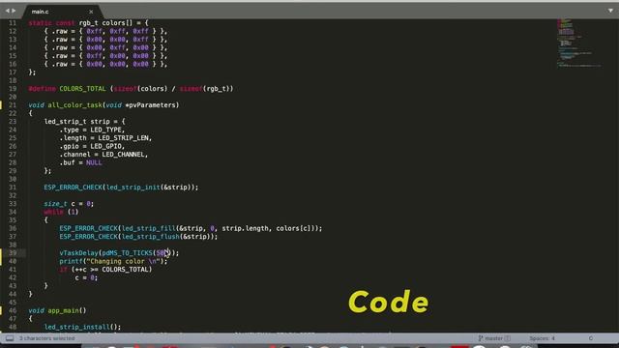The image size is (619, 348).
Task: Change syntax via 'C' in status bar
Action: 591,338
